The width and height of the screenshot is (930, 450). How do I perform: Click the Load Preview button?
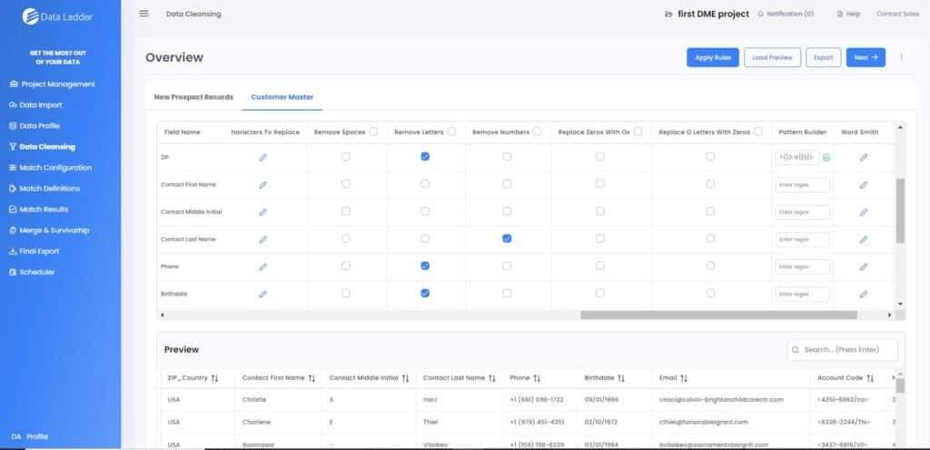click(772, 57)
